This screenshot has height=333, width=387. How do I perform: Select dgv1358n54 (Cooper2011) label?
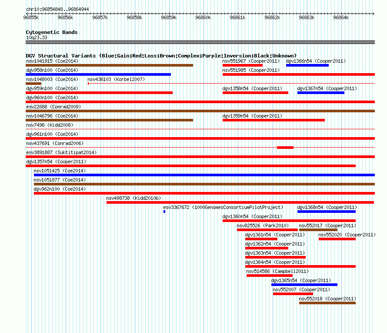click(252, 88)
